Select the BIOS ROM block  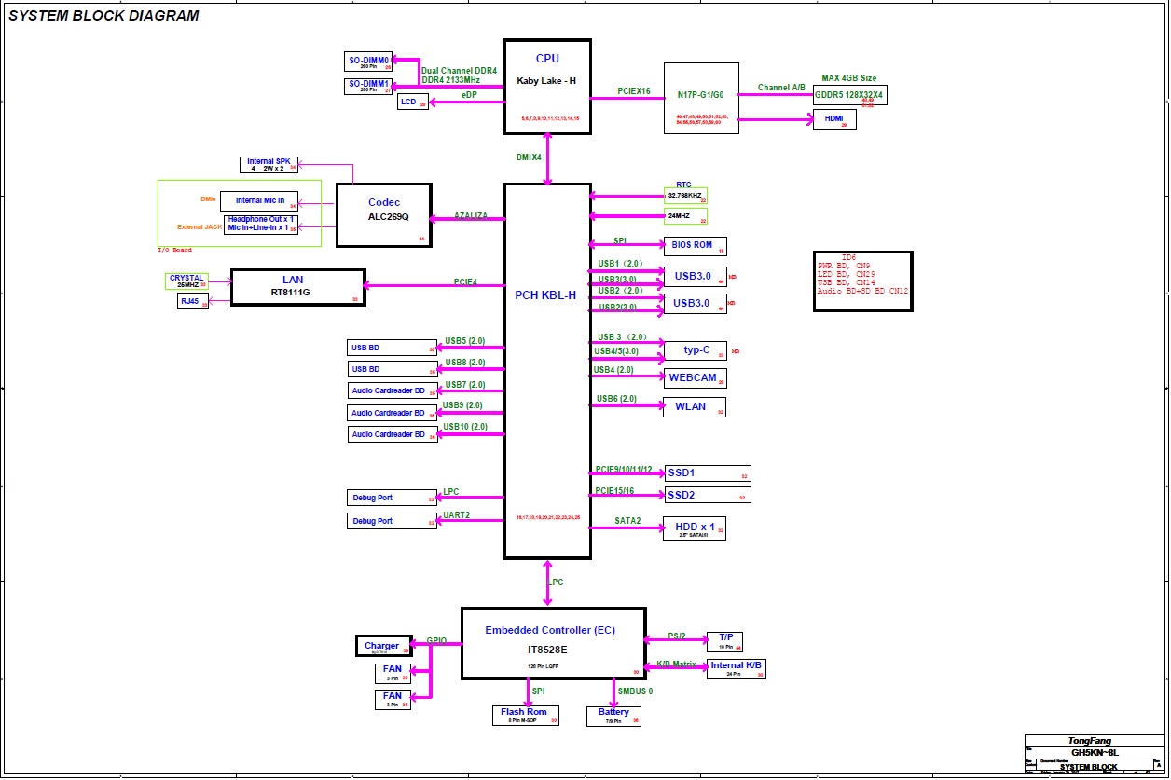(695, 246)
